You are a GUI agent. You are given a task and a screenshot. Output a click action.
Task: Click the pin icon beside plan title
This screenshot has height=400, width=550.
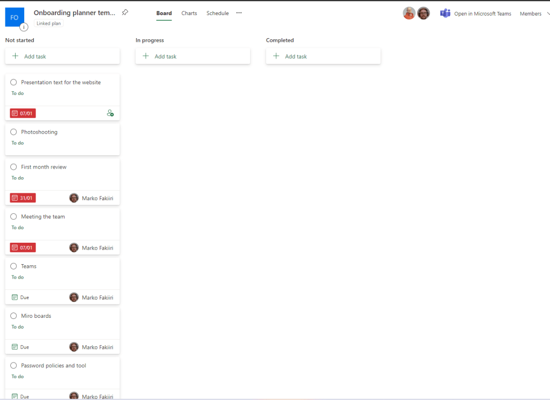pos(125,12)
